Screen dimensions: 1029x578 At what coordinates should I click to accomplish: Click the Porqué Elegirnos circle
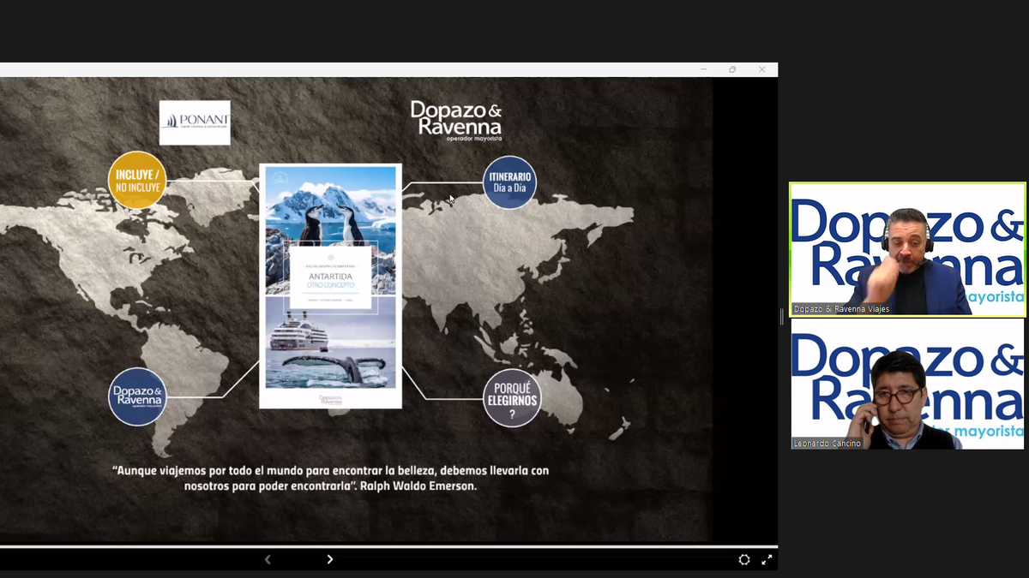(x=512, y=398)
